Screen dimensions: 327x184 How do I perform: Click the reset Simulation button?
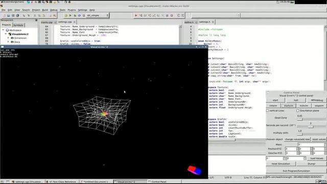click(x=281, y=164)
